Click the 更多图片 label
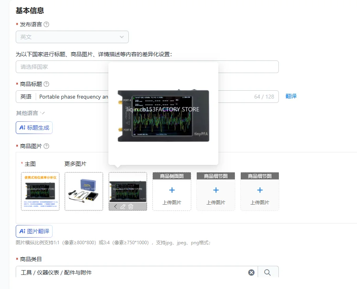This screenshot has height=289, width=357. 75,164
